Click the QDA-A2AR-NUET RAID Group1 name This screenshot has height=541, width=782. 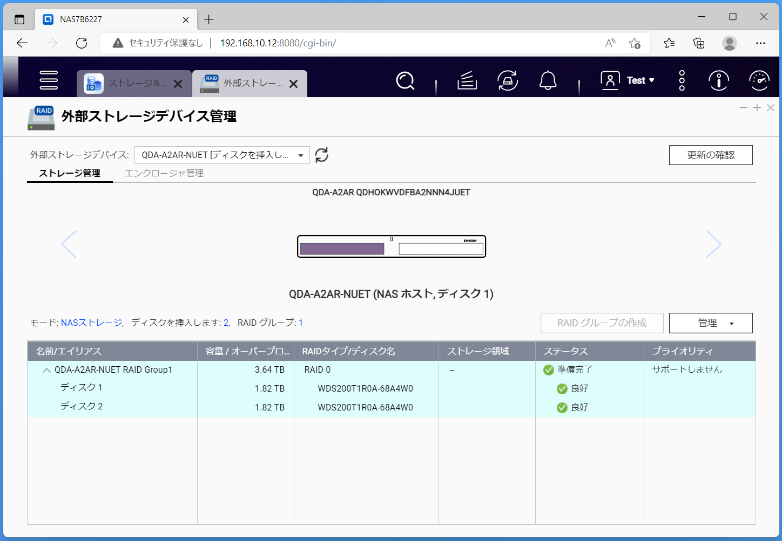(113, 369)
